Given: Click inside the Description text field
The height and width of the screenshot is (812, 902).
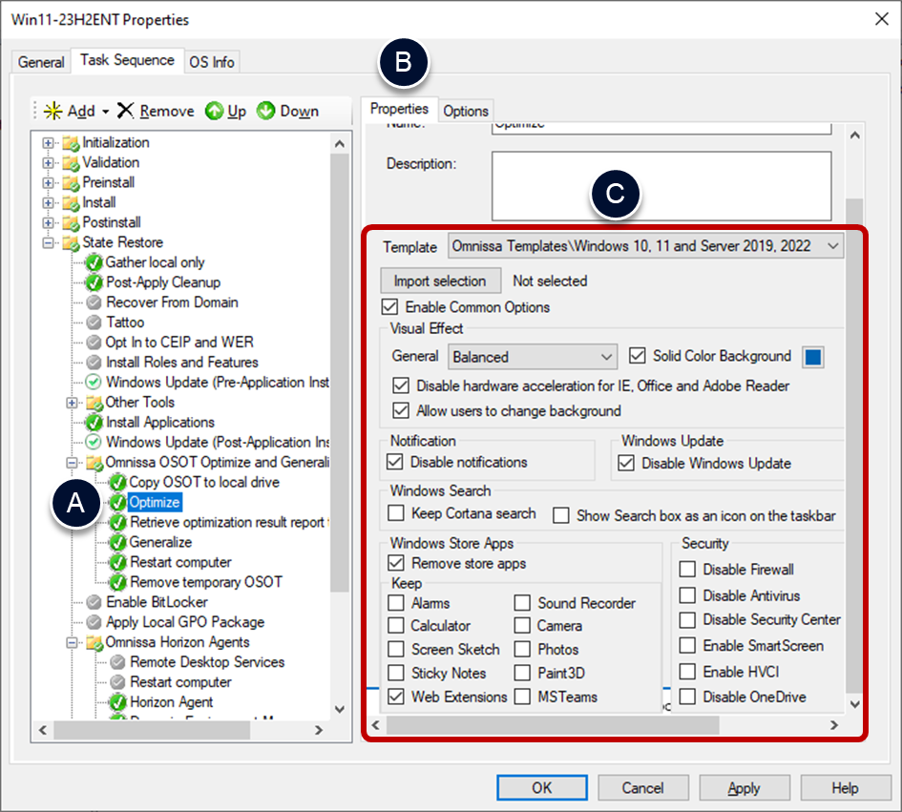Looking at the screenshot, I should coord(661,184).
